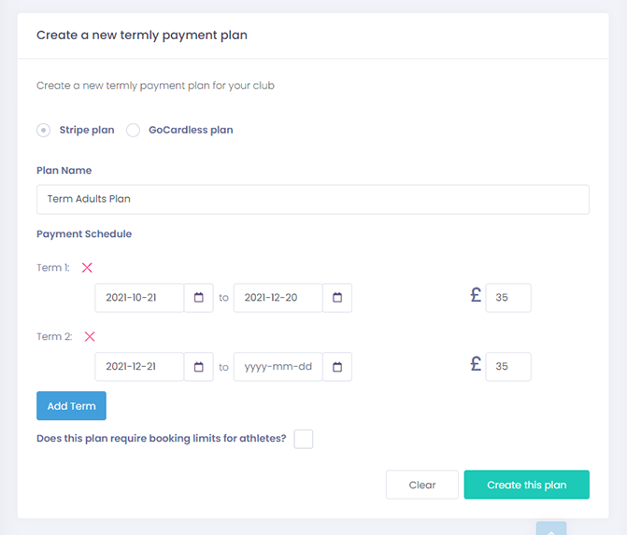Open calendar picker for Term 2 end date
This screenshot has height=535, width=627.
click(x=337, y=367)
